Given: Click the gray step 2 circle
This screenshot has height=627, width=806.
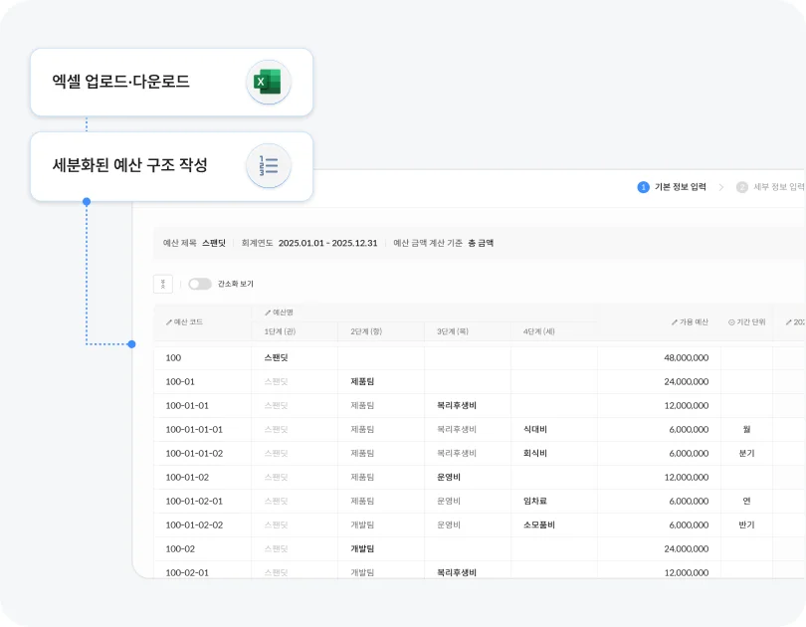Looking at the screenshot, I should (741, 187).
